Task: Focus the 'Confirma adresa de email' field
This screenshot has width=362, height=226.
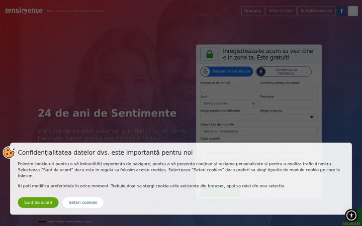Action: (x=289, y=89)
